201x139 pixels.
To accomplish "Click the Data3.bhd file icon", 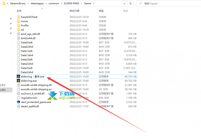I will point(19,72).
